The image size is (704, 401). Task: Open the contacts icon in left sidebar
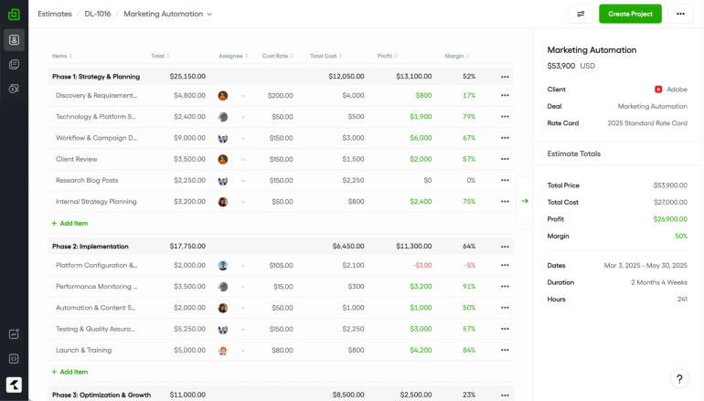click(14, 40)
